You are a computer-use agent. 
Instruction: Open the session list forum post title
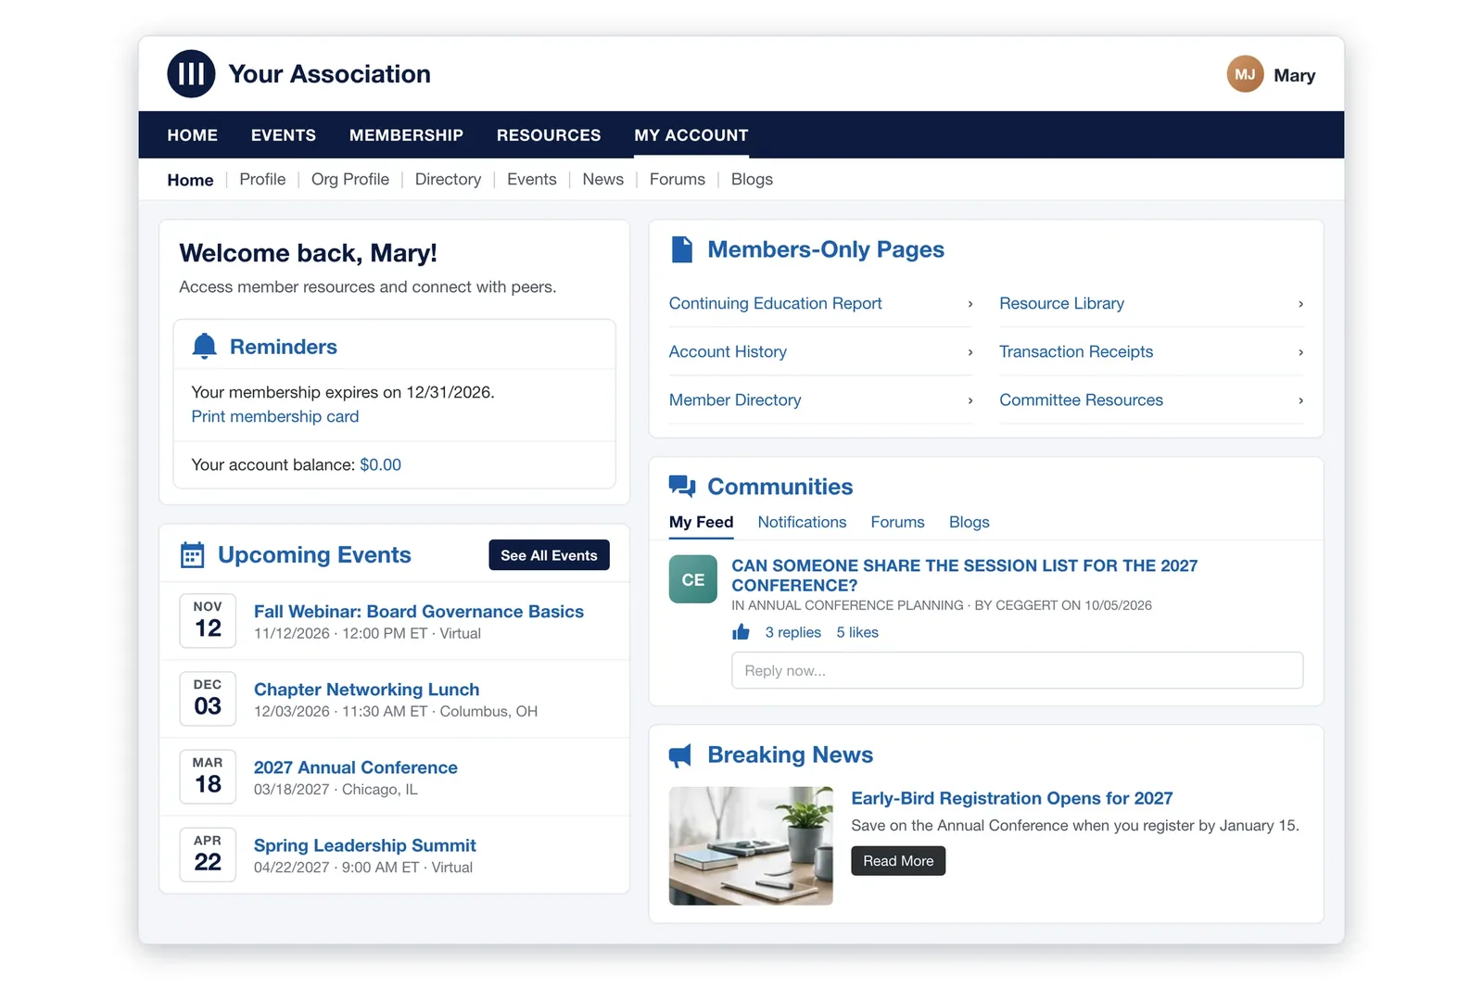coord(964,576)
